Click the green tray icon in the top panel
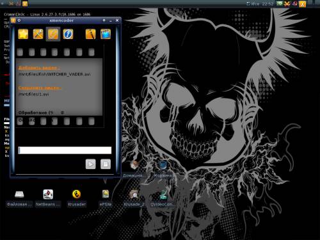Viewport: 320px width, 240px height. tap(280, 3)
